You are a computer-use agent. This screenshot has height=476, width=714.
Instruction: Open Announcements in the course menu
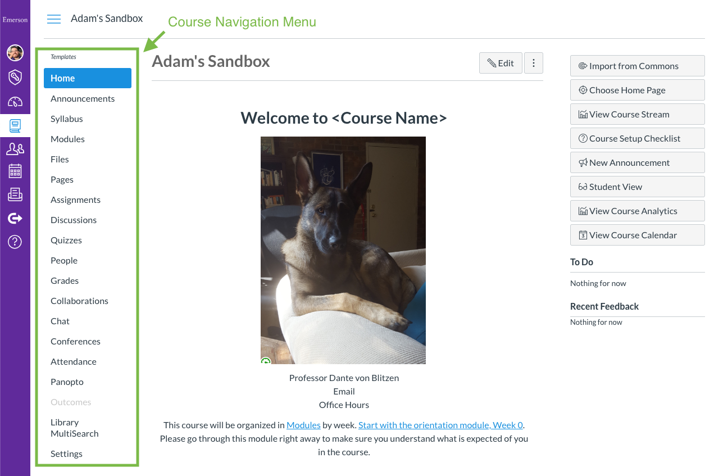click(83, 98)
